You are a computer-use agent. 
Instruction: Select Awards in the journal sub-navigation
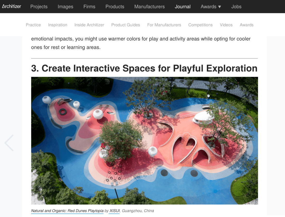[246, 25]
